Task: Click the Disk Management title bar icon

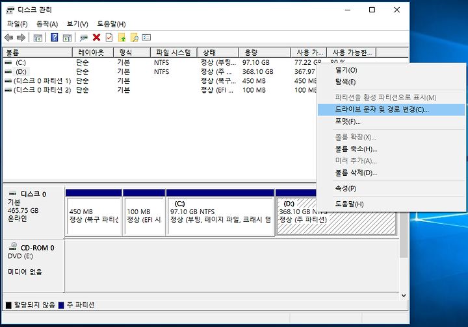Action: click(10, 10)
